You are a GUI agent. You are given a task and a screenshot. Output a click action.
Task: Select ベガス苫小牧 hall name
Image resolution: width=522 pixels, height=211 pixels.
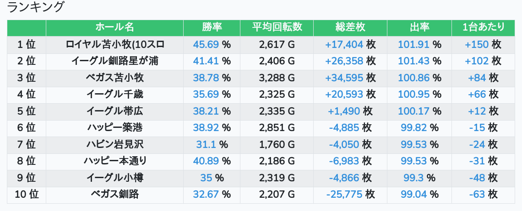[x=114, y=78]
